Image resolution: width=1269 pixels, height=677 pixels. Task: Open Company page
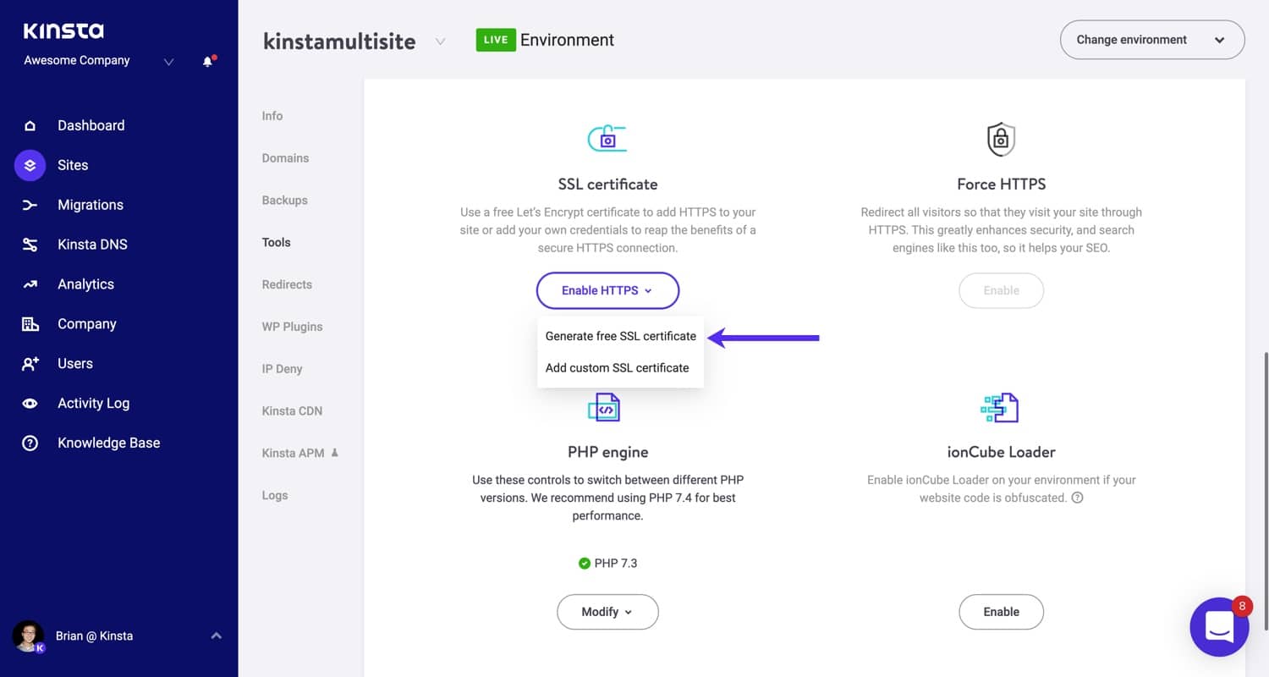click(86, 324)
